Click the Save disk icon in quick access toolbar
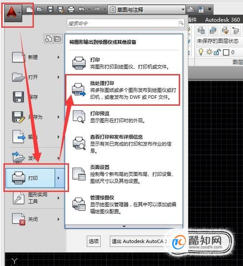This screenshot has width=243, height=266. (50, 9)
